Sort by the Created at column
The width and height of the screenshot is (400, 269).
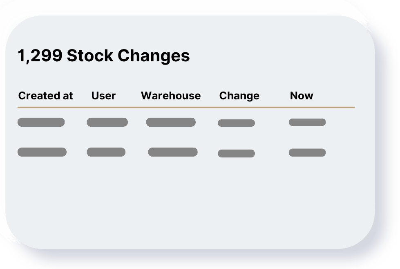click(x=45, y=96)
